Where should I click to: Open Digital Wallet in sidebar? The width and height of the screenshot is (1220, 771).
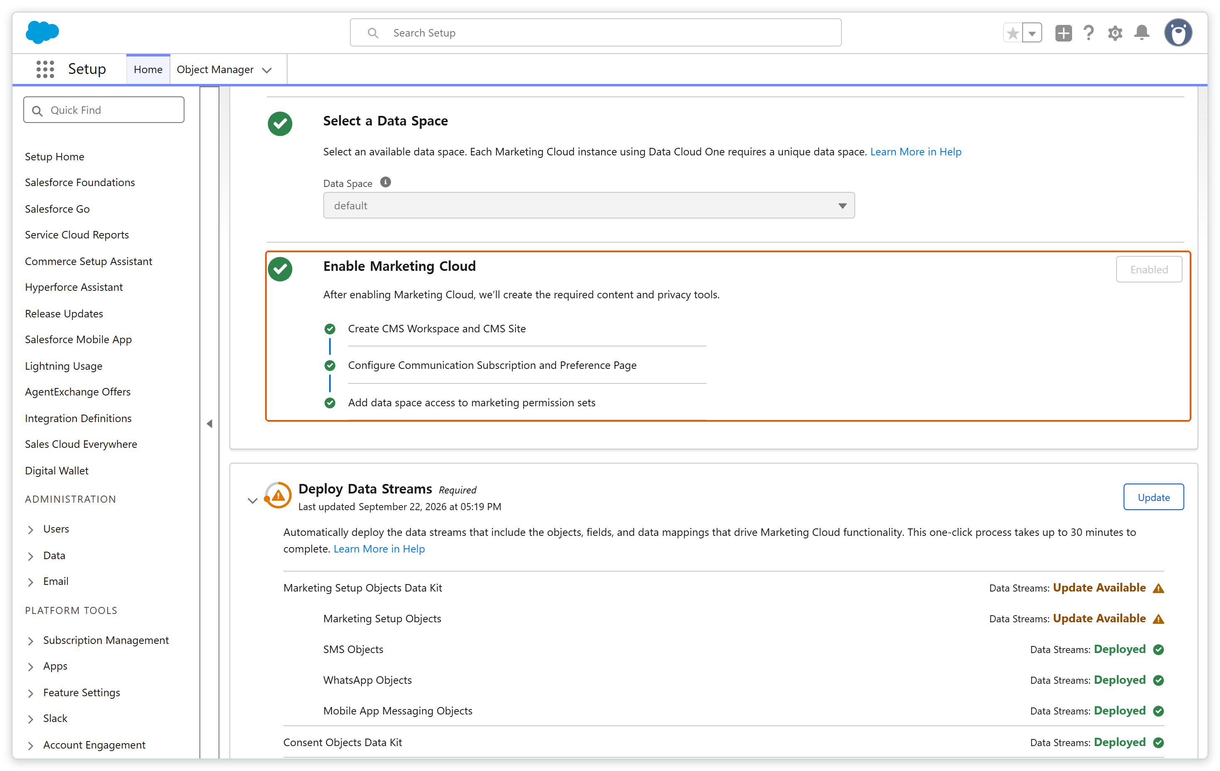pos(57,471)
